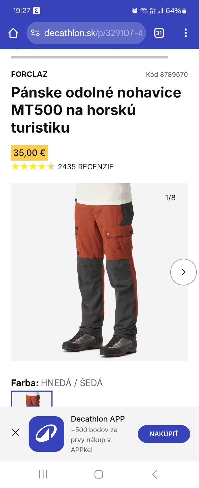Show next product image with arrow
The height and width of the screenshot is (488, 199).
pyautogui.click(x=183, y=272)
